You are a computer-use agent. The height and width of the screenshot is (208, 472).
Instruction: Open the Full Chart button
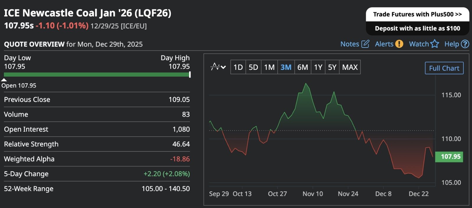[x=444, y=68]
